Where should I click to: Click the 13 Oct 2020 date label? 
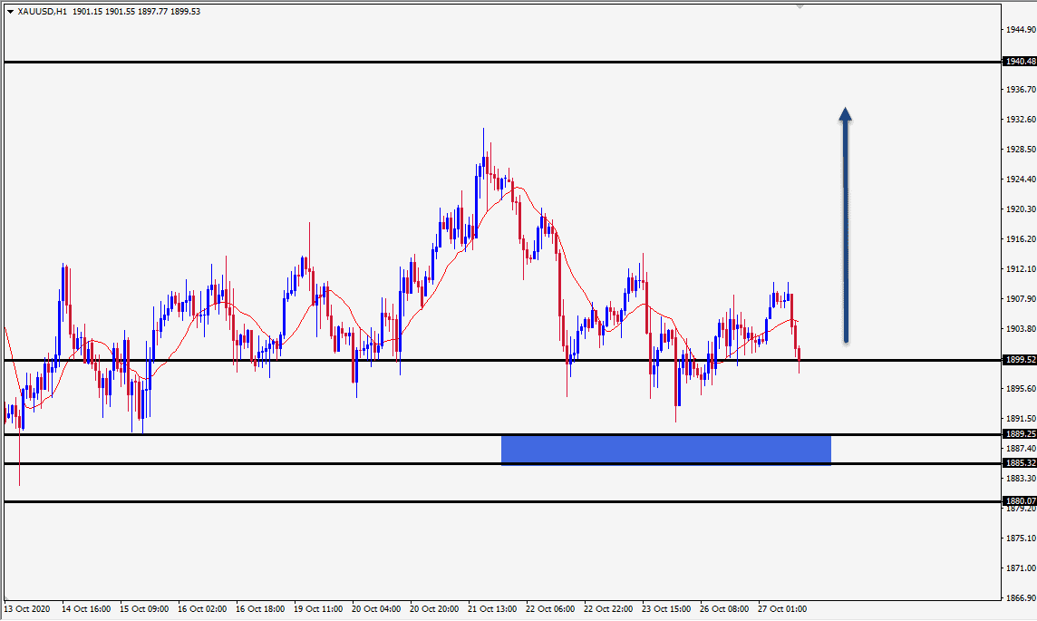click(x=27, y=608)
